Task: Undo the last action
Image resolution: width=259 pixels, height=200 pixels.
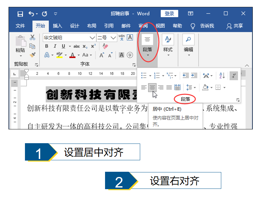Action: (x=31, y=14)
